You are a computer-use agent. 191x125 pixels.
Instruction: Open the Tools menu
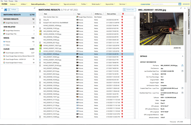6,1
